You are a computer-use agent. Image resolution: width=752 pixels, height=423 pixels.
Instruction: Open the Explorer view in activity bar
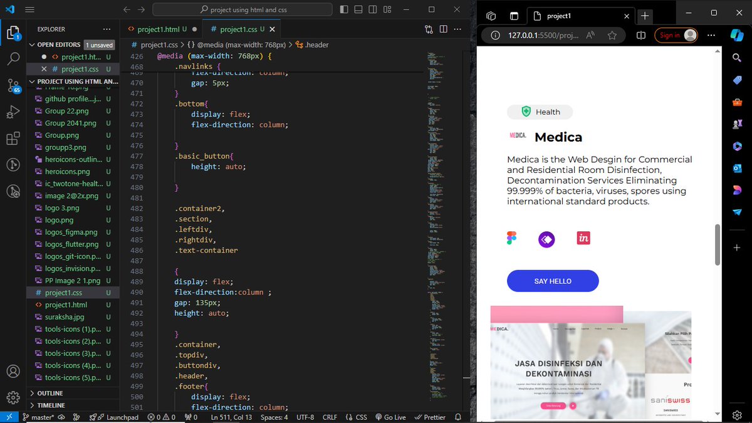pyautogui.click(x=13, y=33)
